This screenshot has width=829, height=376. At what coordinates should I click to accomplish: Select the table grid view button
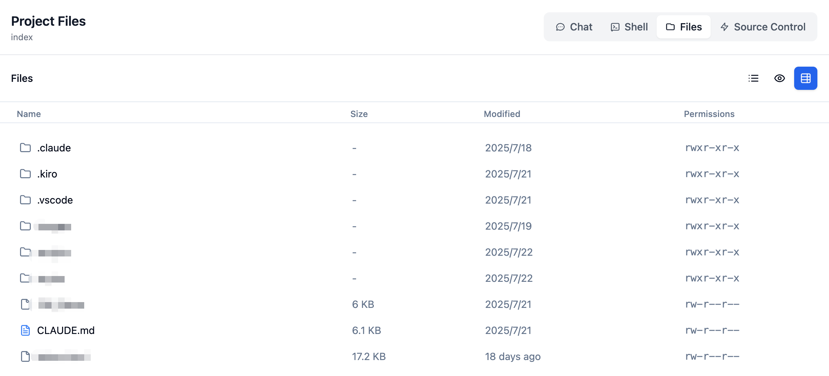coord(805,78)
